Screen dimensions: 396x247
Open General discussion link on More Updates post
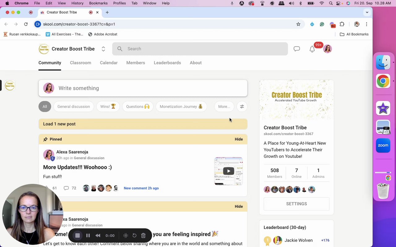(89, 158)
